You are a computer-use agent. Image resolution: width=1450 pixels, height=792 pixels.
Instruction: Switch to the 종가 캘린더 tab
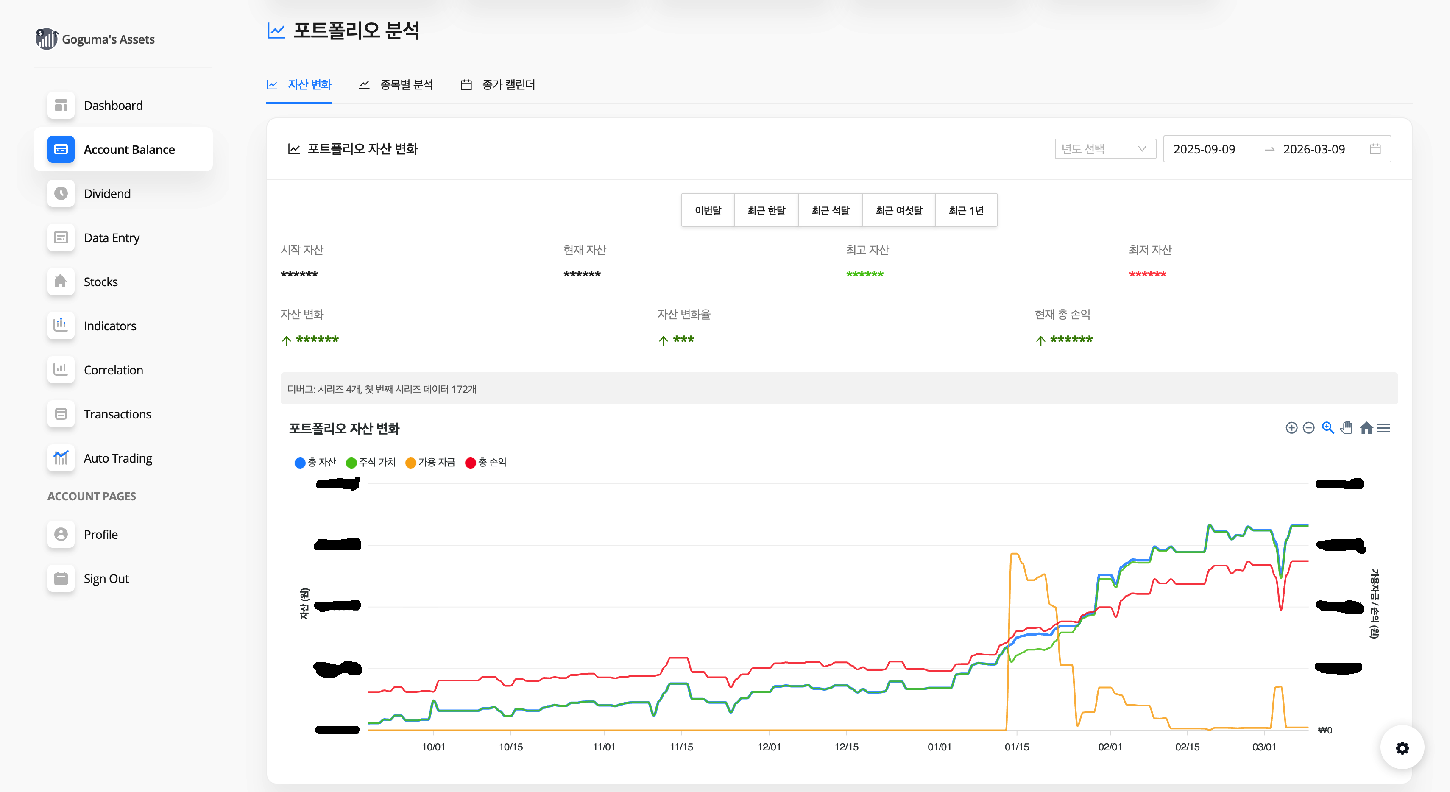coord(498,84)
